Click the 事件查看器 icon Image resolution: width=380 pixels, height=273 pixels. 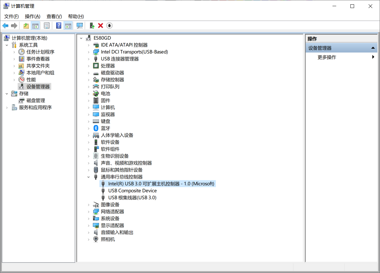22,59
